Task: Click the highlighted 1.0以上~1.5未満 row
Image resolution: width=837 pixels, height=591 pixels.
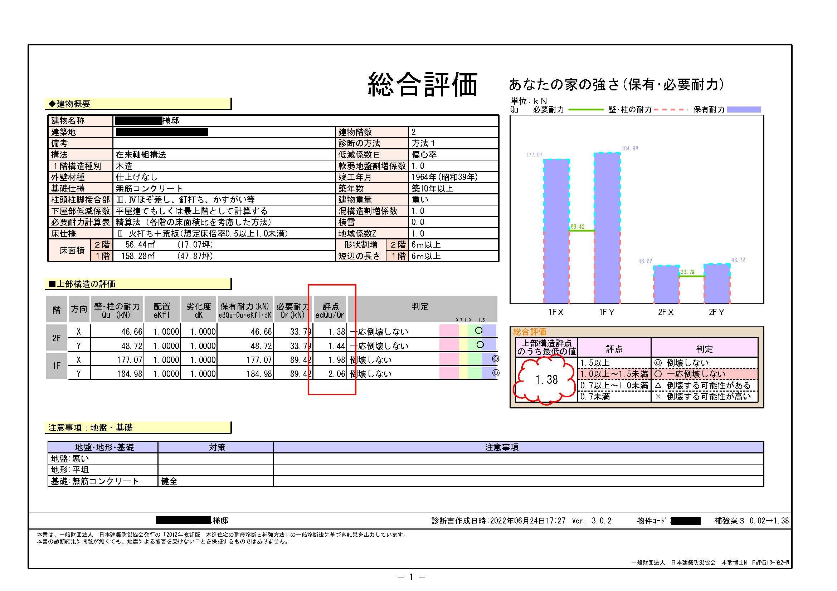Action: [x=614, y=374]
